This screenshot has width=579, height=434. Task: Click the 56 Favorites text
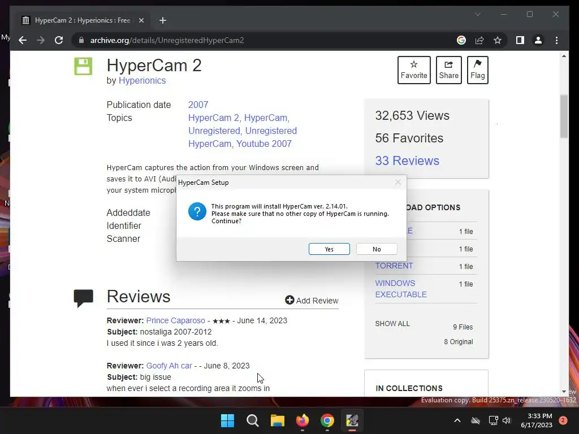(409, 138)
